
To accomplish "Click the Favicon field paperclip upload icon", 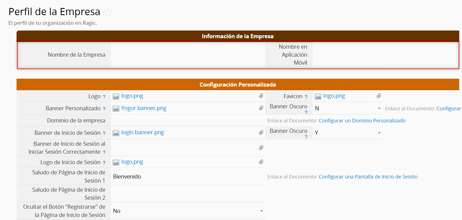I will point(379,96).
